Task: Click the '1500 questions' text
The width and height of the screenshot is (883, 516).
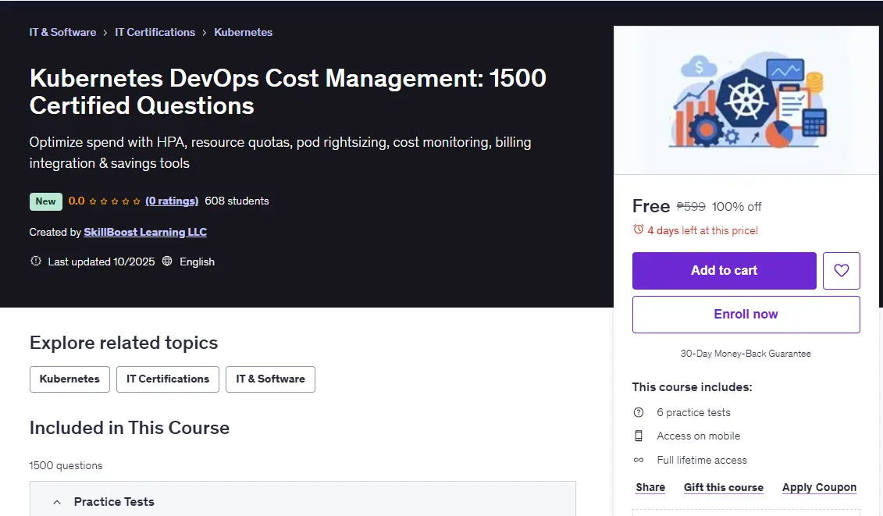Action: pos(66,466)
